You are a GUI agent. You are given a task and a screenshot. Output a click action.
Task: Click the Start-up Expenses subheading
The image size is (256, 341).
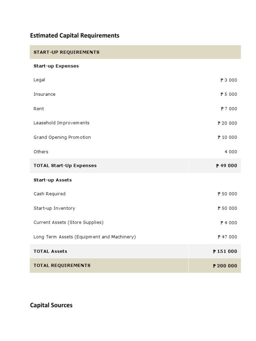[x=56, y=66]
